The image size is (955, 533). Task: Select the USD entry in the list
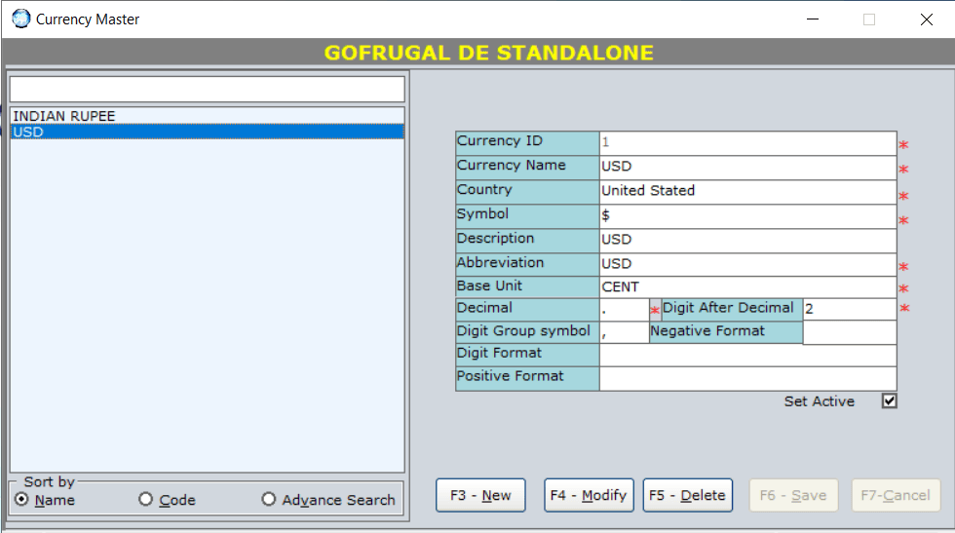coord(29,132)
